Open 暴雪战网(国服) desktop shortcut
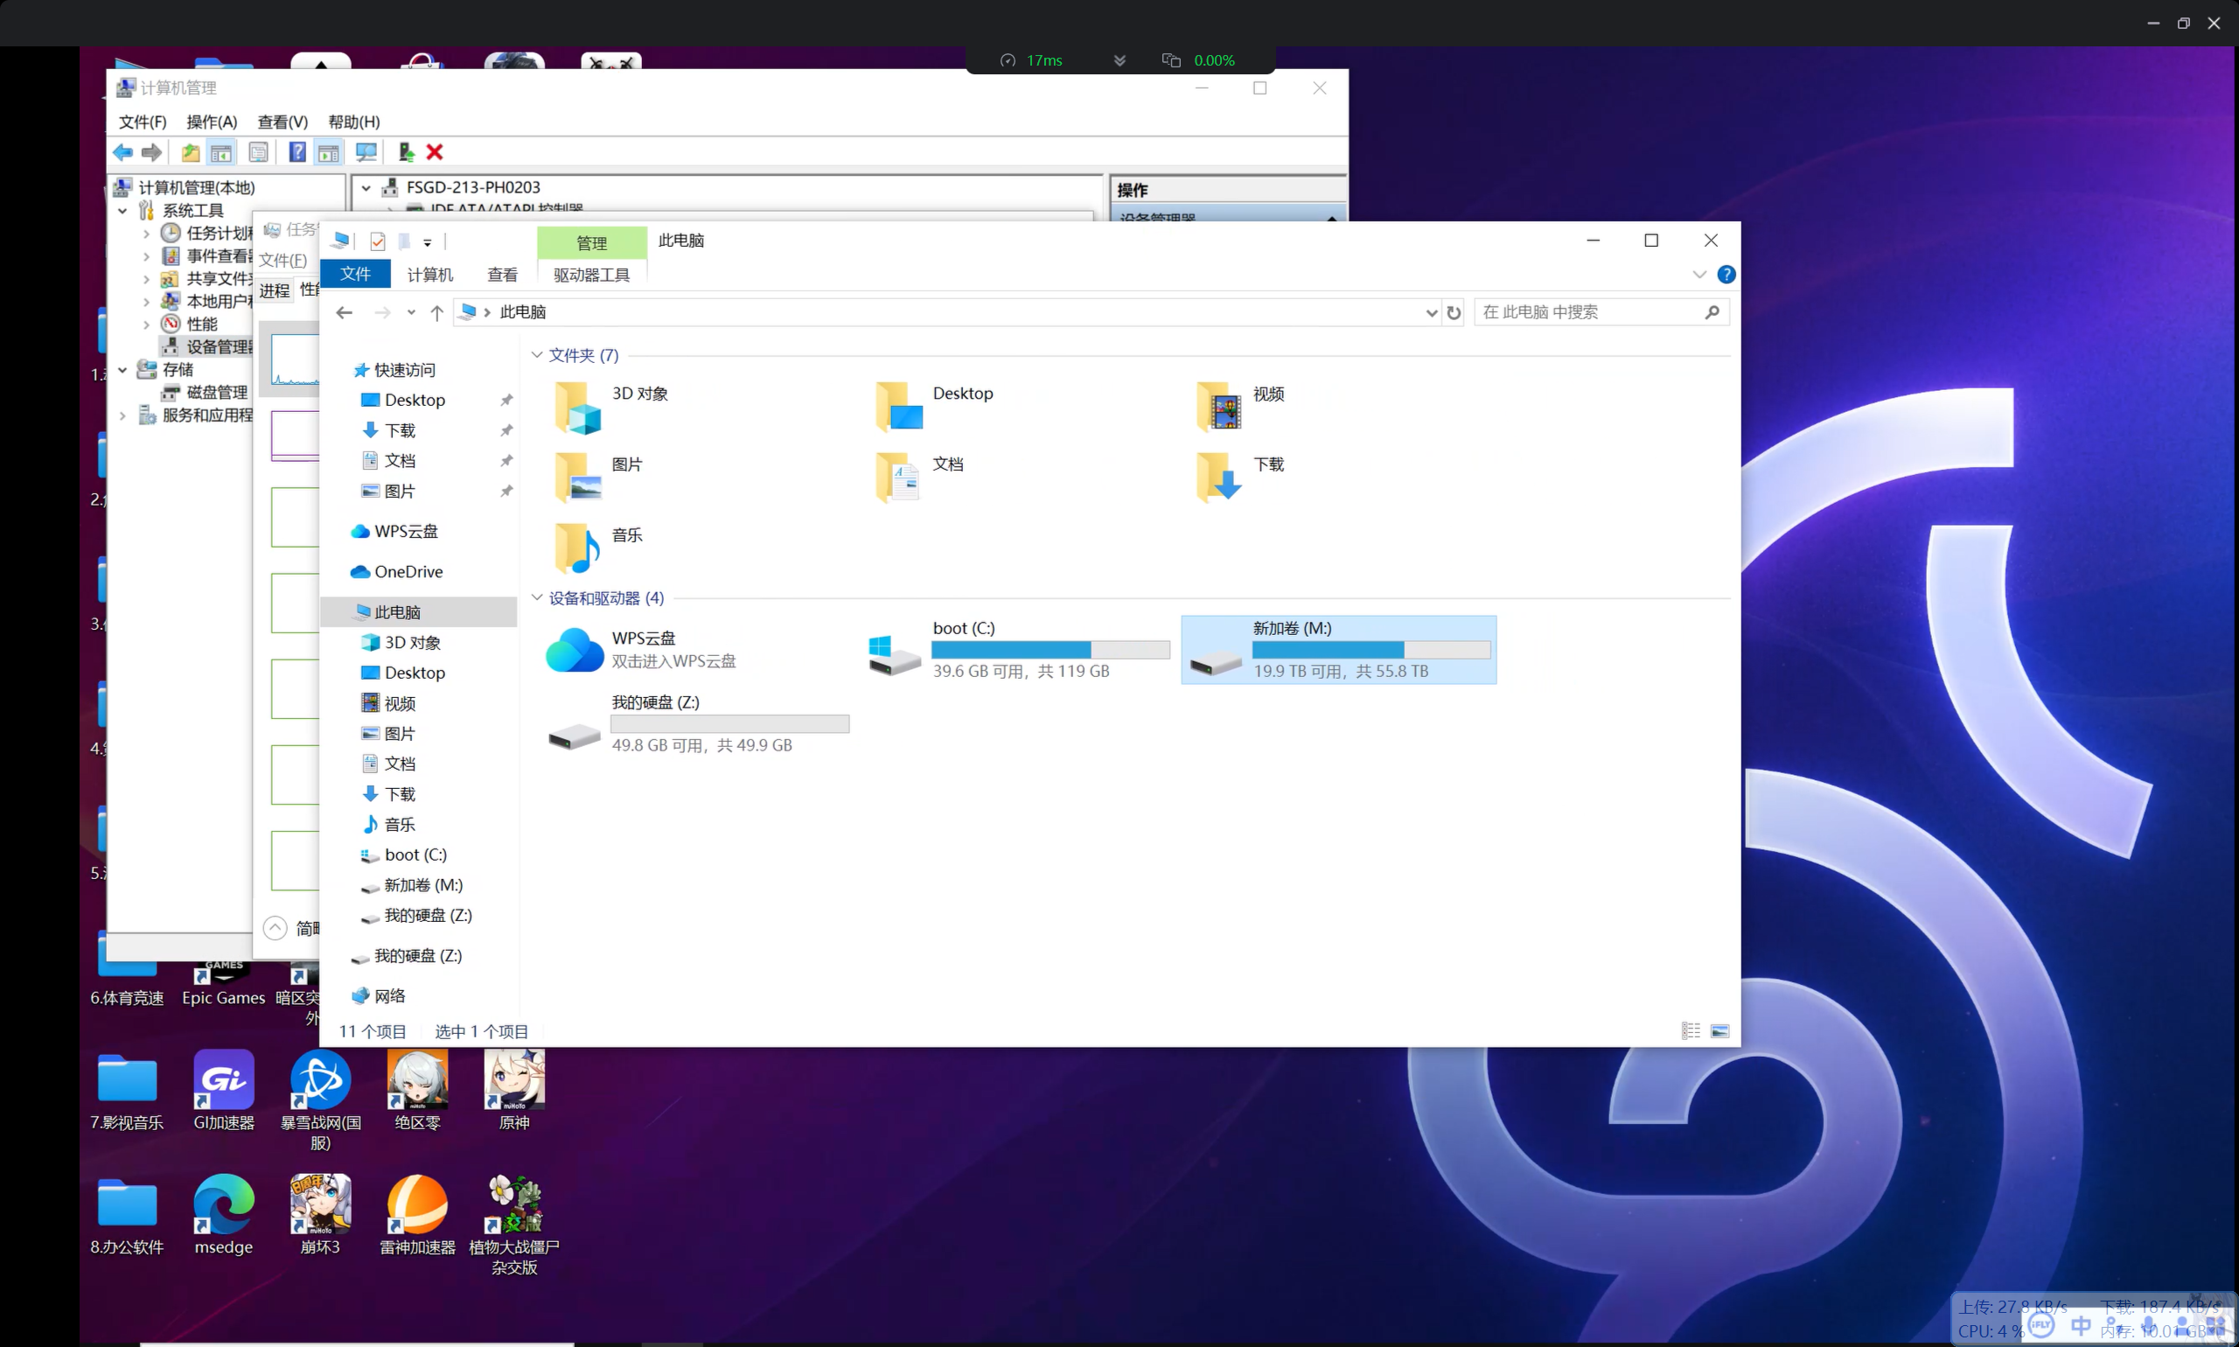This screenshot has height=1347, width=2239. tap(320, 1100)
